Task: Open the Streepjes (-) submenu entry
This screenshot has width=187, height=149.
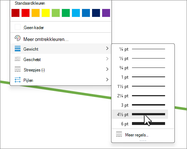Action: pos(61,70)
